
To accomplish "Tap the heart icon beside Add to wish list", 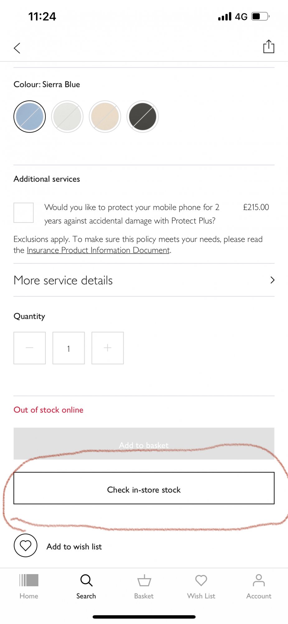I will (26, 546).
